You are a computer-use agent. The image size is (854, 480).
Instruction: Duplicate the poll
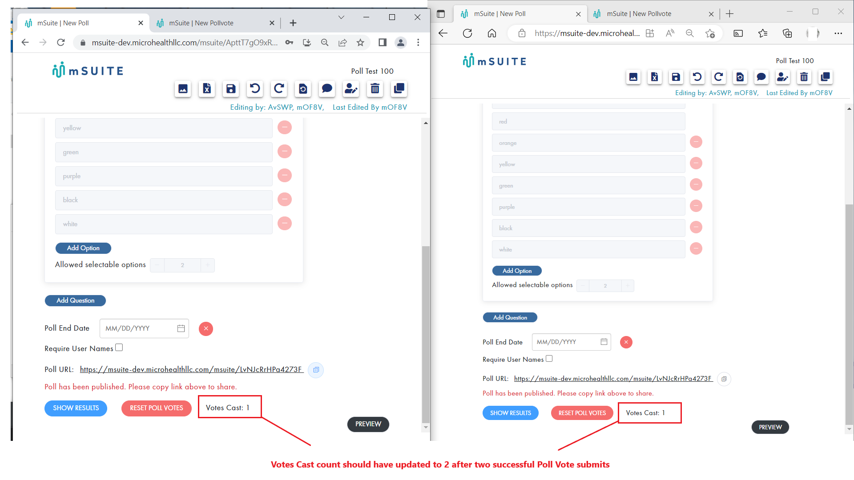(399, 89)
